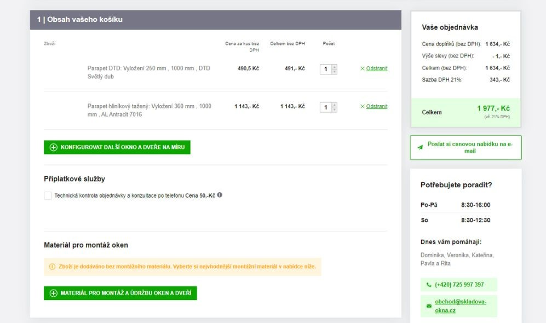Click the phone icon by +420 number

click(428, 285)
